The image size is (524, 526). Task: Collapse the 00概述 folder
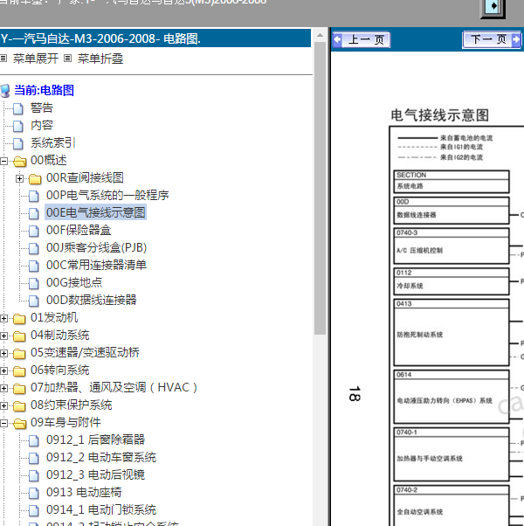point(3,161)
